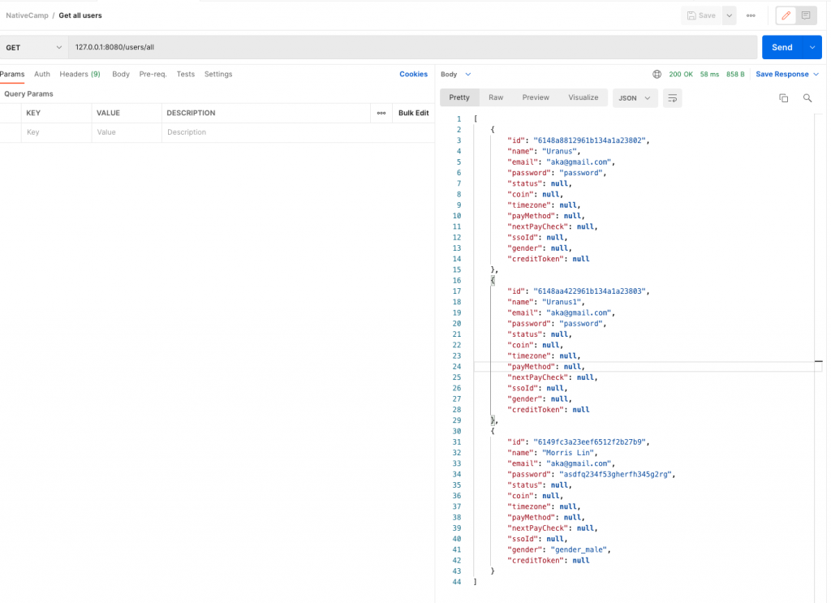Switch to the request Body tab
831x603 pixels.
[121, 74]
